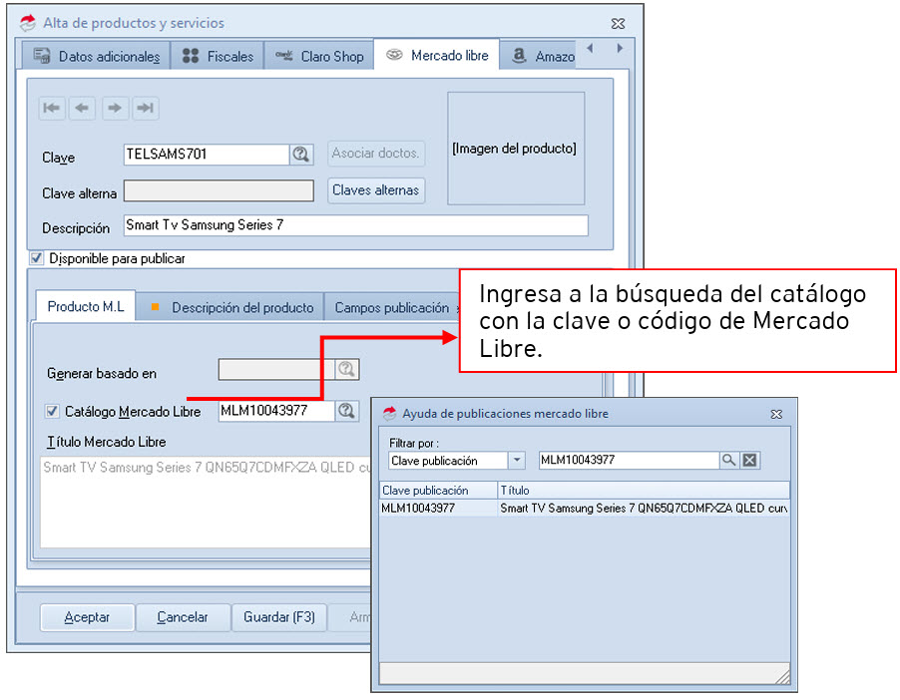This screenshot has width=900, height=700.
Task: Open Catálogo Mercado Libre search magnifier
Action: (346, 411)
